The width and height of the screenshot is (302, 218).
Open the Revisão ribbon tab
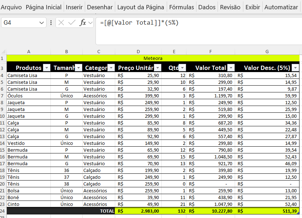pyautogui.click(x=230, y=7)
